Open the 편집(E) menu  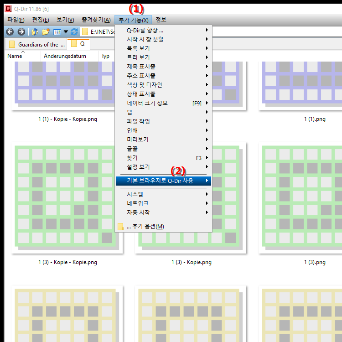click(41, 20)
